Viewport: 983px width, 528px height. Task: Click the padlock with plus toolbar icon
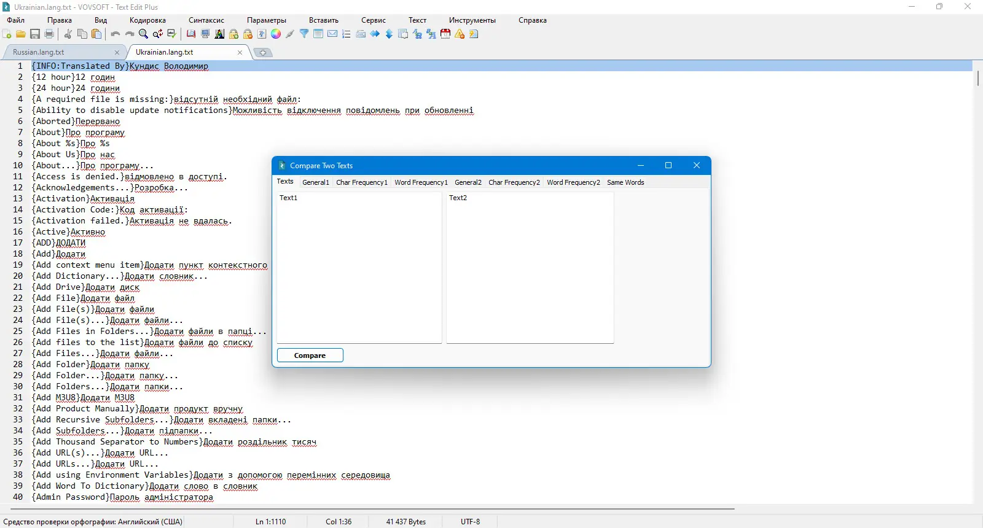point(233,34)
